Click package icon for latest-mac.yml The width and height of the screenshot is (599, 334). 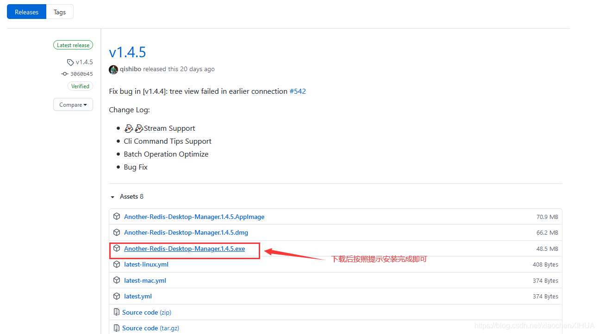[x=117, y=280]
